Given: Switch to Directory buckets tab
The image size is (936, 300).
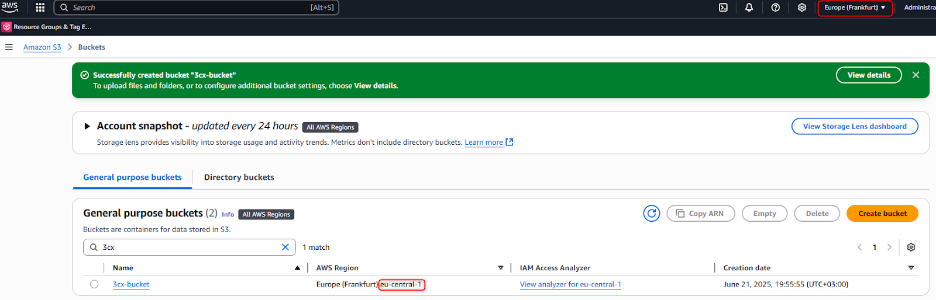Looking at the screenshot, I should [239, 177].
